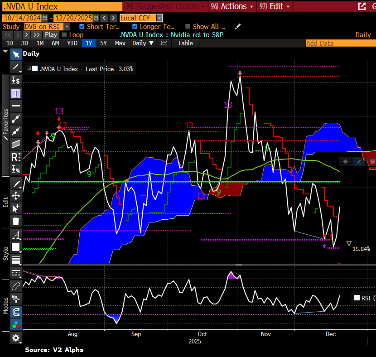
Task: Pick the extended trend line tool
Action: [16, 131]
